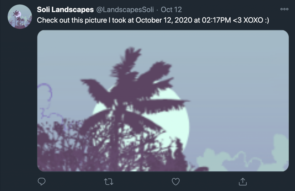The width and height of the screenshot is (295, 191).
Task: Click the Soli Landscapes display name
Action: [65, 10]
